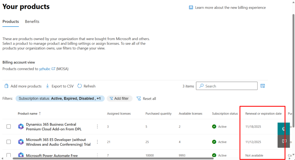The width and height of the screenshot is (295, 160).
Task: Click the horizontal scrollbar below the table
Action: pos(109,158)
